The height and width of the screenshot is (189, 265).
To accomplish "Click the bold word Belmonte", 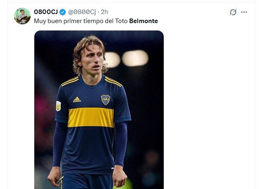I will 143,21.
